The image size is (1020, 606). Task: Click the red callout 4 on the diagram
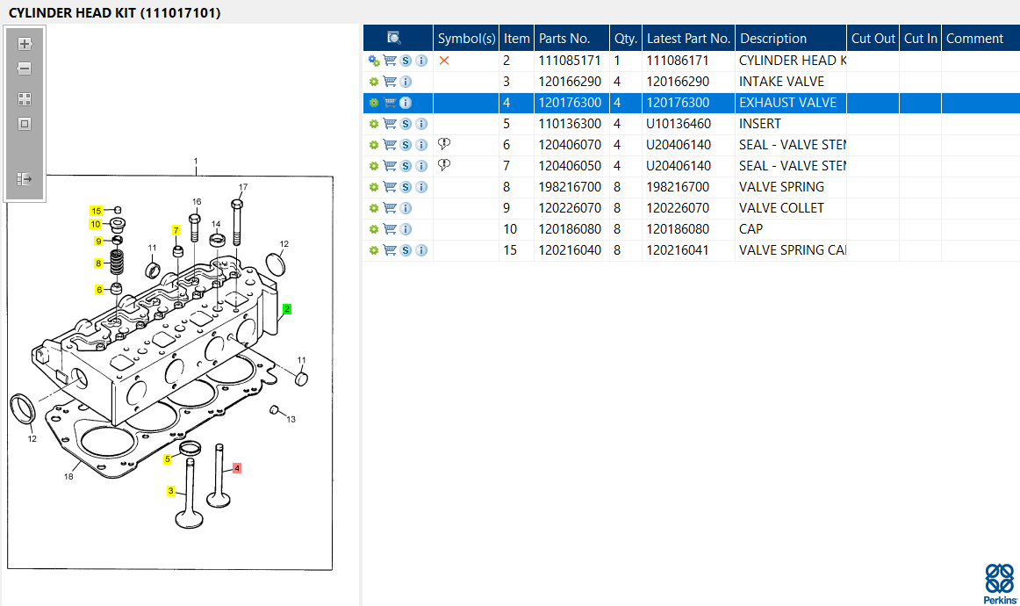[237, 468]
